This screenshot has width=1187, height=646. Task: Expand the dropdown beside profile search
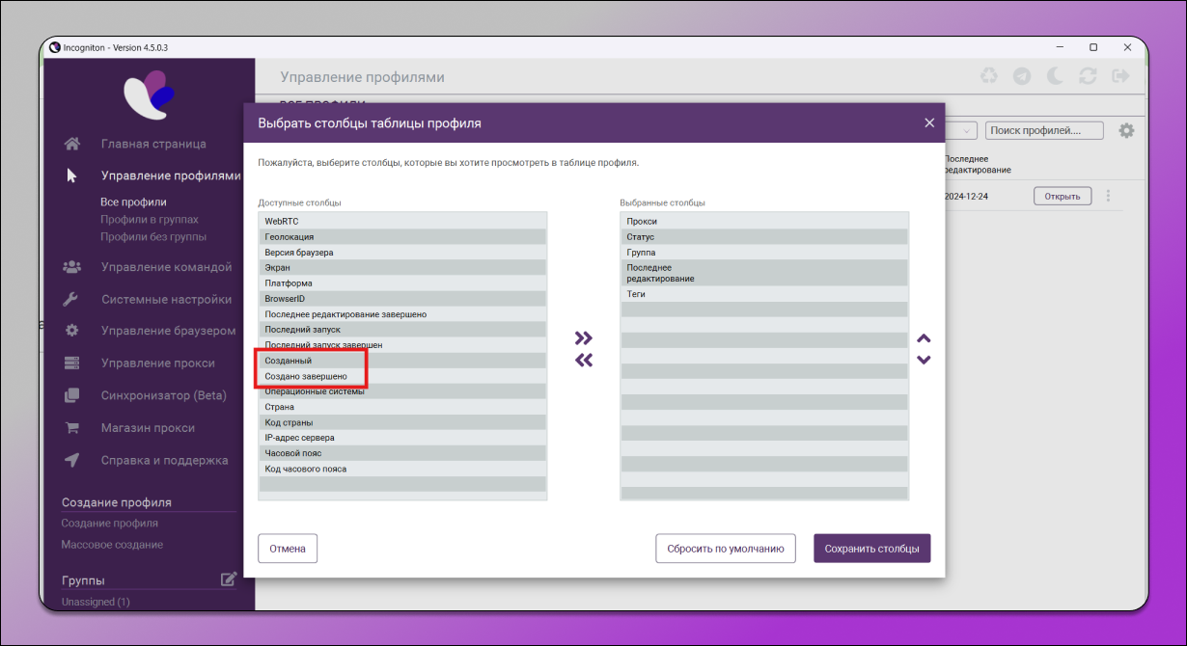965,130
